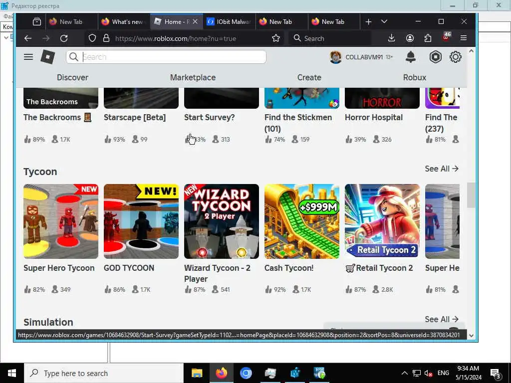
Task: Show hidden system tray icons chevron
Action: pyautogui.click(x=404, y=373)
